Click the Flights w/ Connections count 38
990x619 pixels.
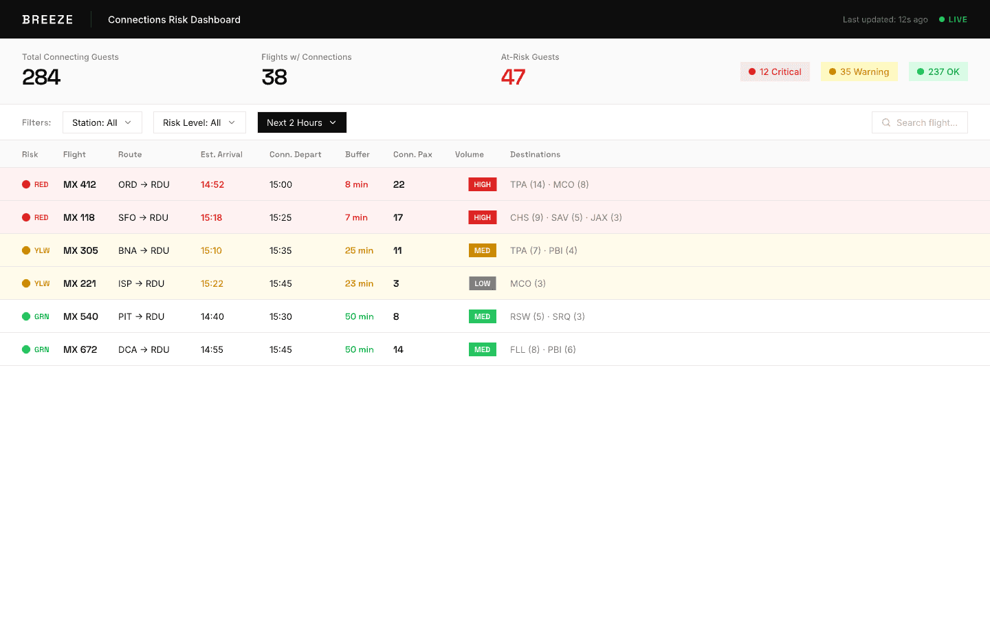click(x=274, y=77)
